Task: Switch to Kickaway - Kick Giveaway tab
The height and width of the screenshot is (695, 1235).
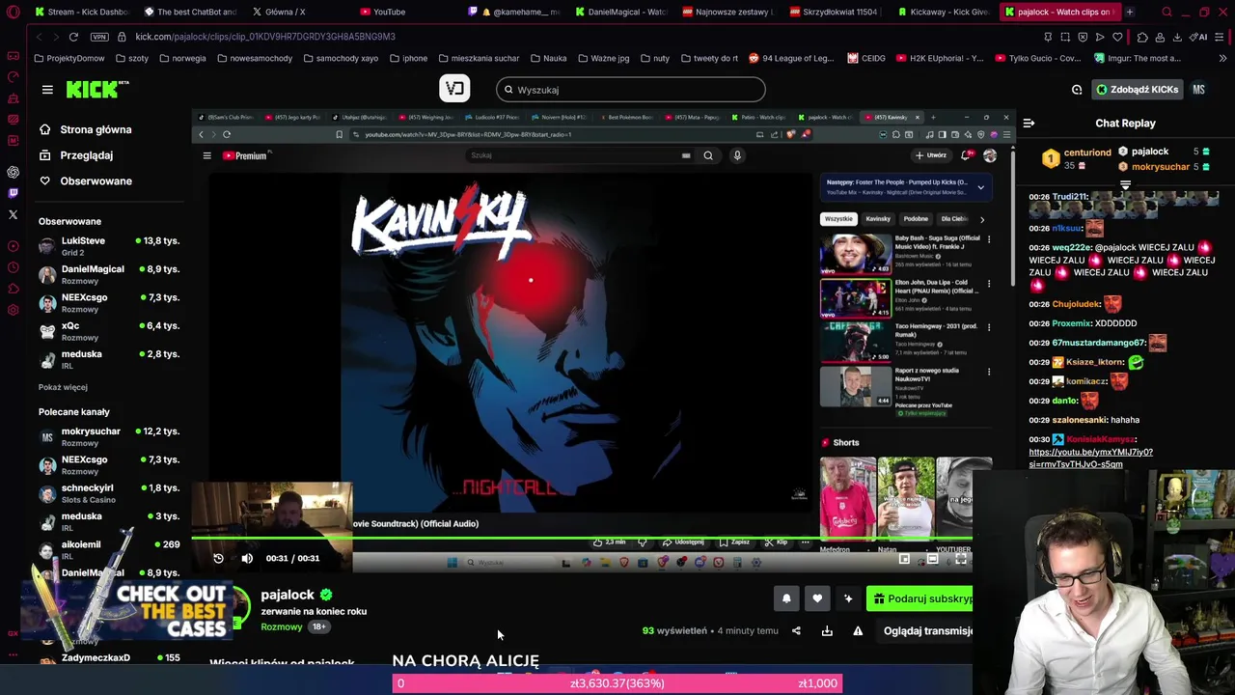Action: (943, 12)
